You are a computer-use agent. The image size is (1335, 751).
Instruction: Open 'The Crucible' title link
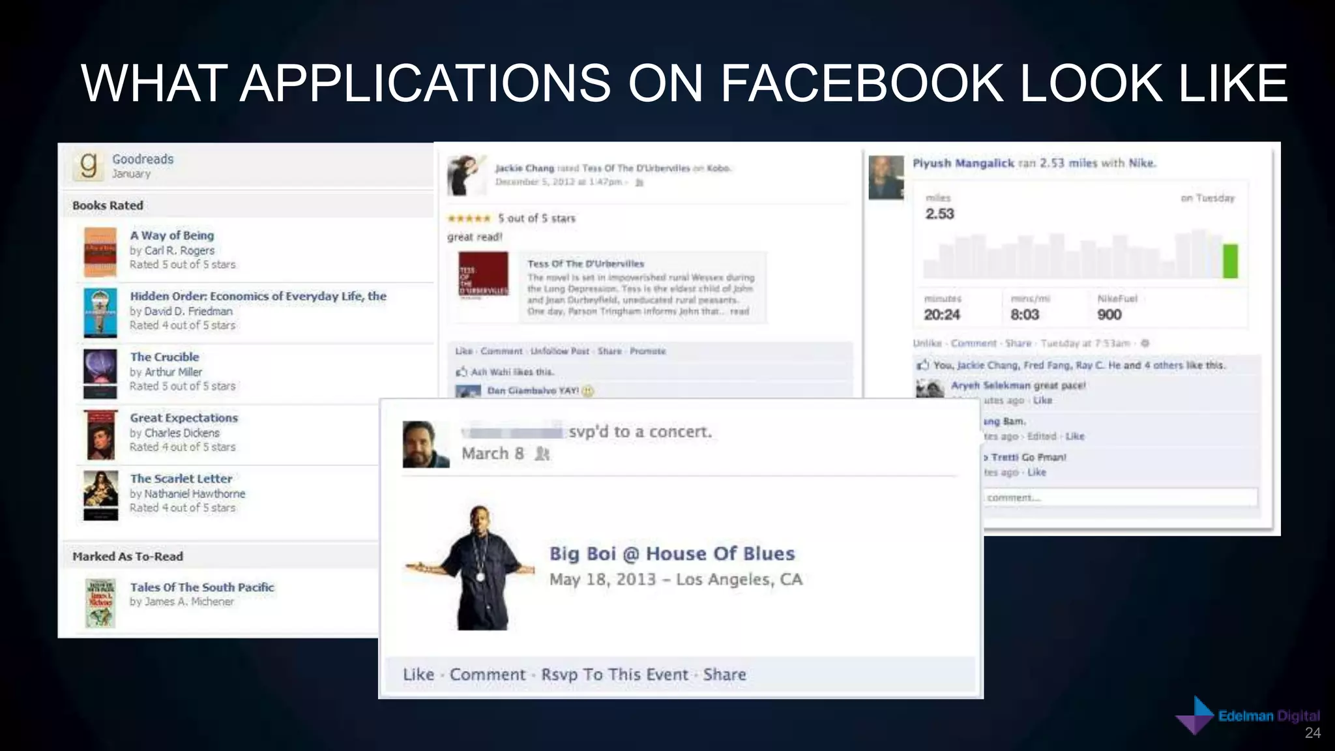coord(164,357)
